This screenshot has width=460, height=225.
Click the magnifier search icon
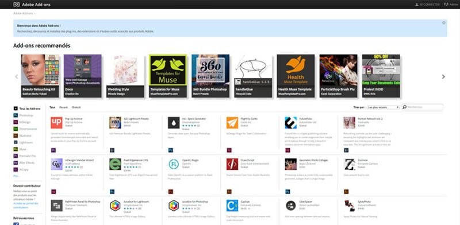[x=405, y=107]
